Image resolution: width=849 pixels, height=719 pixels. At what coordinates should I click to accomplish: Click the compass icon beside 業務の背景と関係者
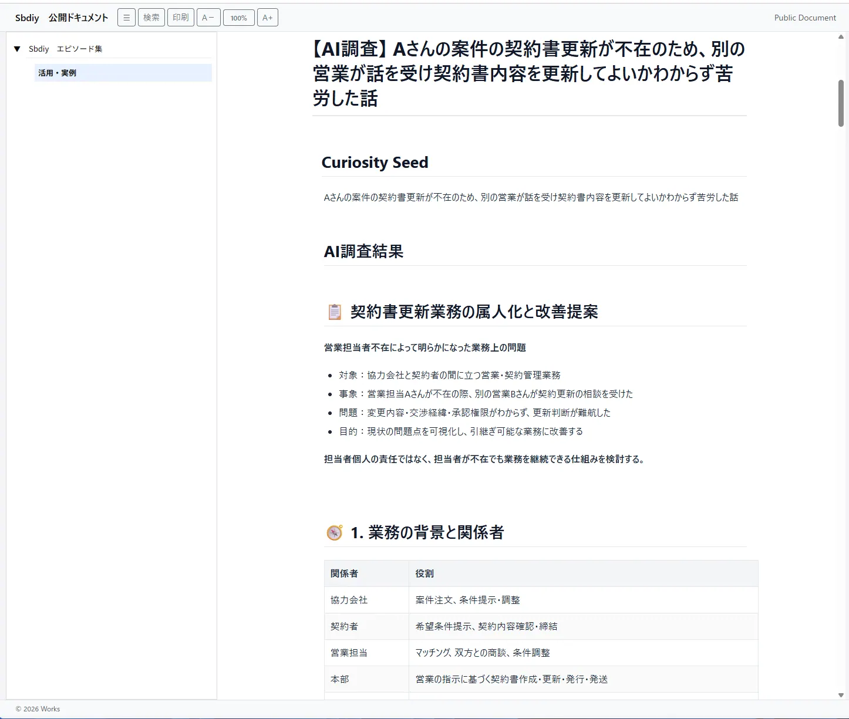pos(335,532)
